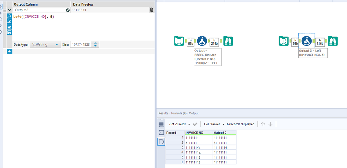This screenshot has height=168, width=347.
Task: Click the 6 records displayed label
Action: click(241, 124)
